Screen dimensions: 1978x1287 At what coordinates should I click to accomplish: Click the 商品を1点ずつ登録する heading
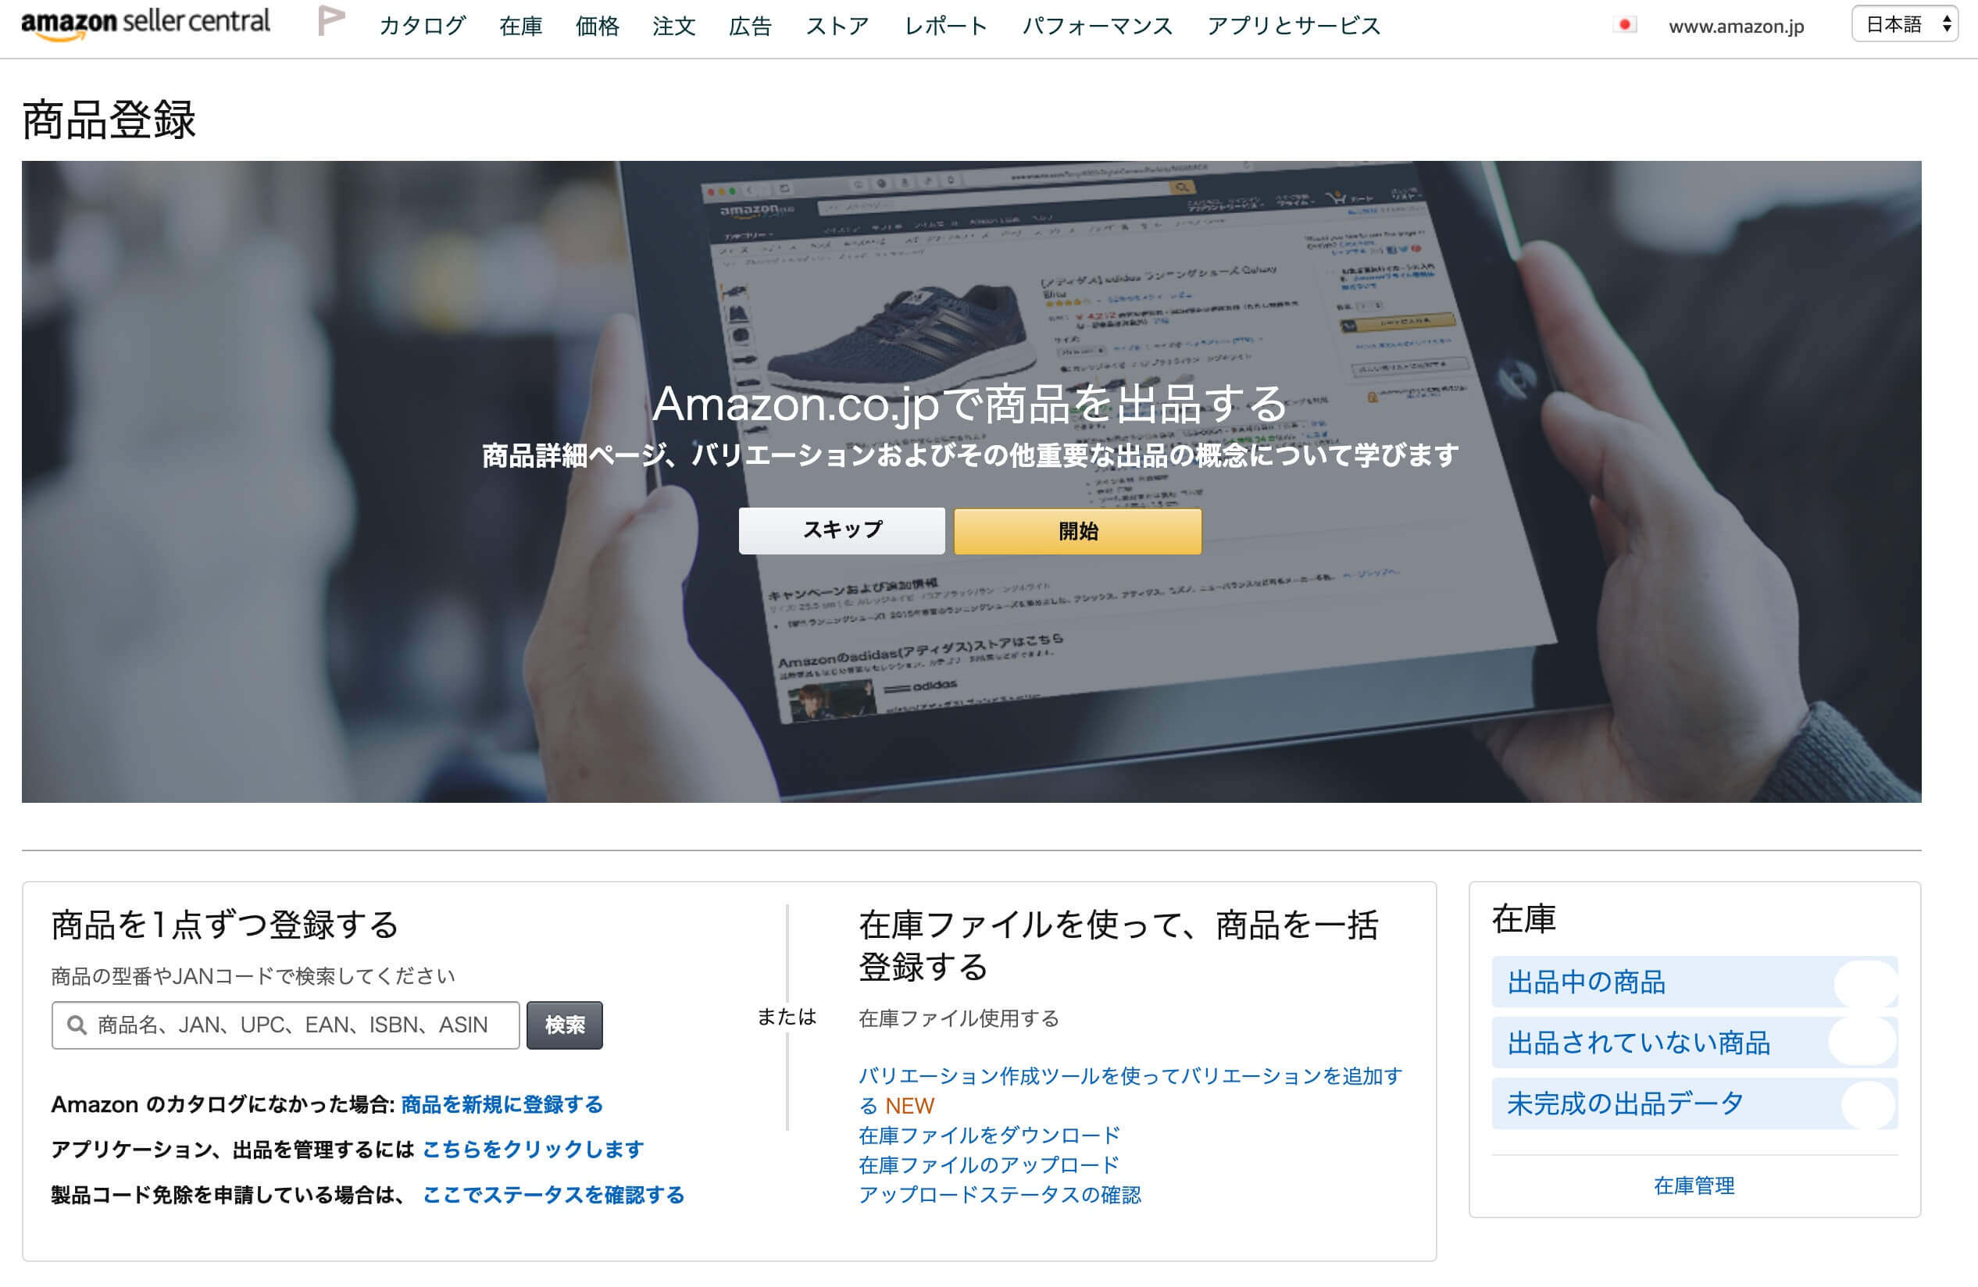tap(225, 925)
